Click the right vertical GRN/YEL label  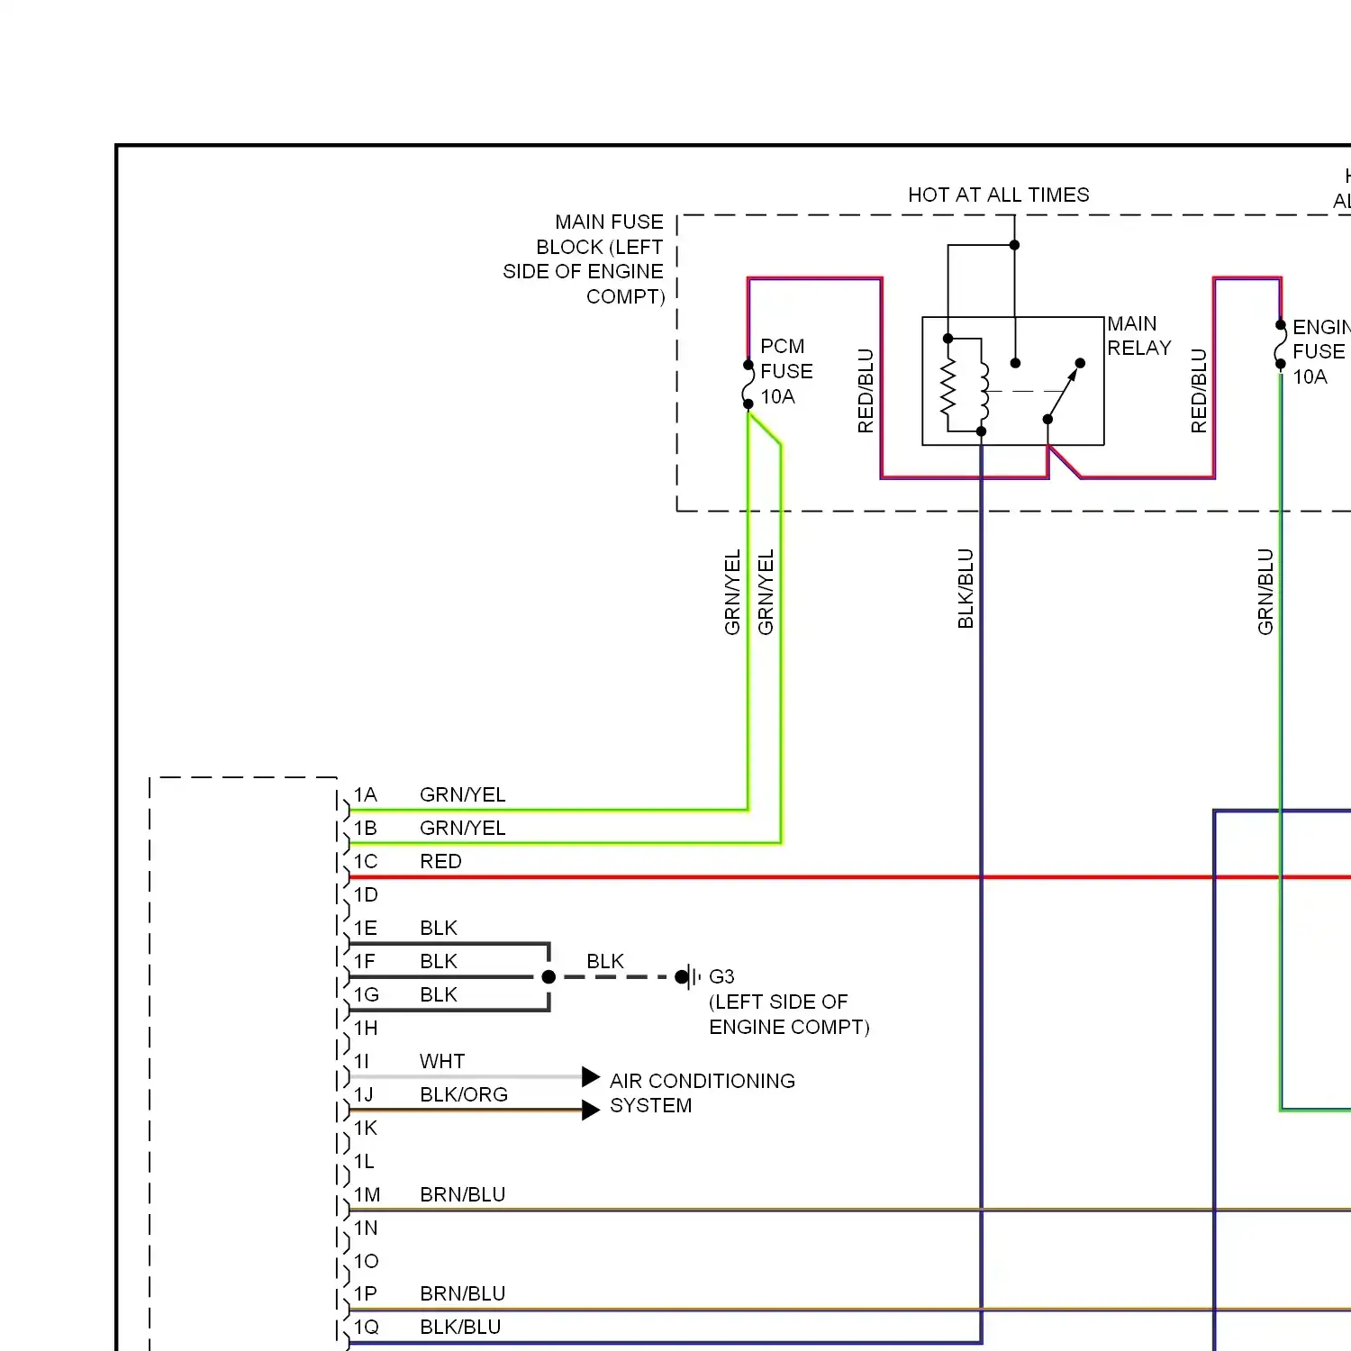pyautogui.click(x=766, y=592)
